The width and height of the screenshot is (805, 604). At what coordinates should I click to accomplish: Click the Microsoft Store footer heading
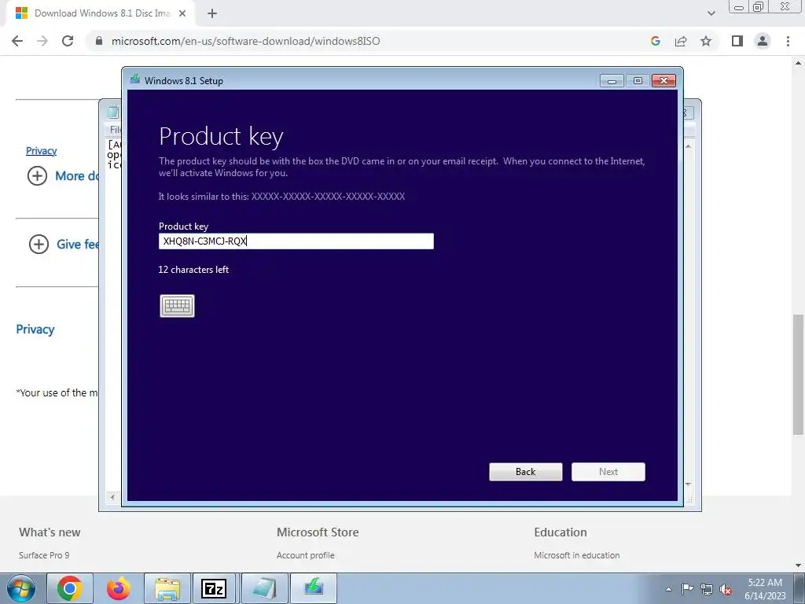[x=318, y=532]
